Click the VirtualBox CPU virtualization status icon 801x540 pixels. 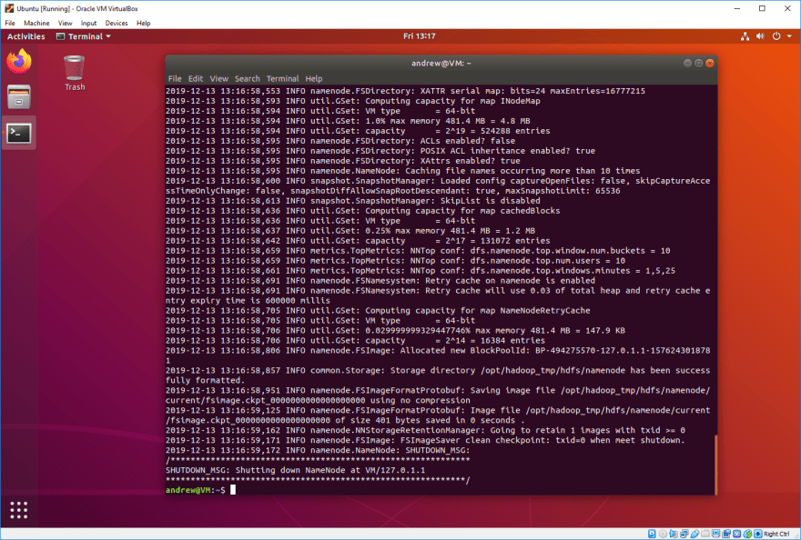coord(736,534)
